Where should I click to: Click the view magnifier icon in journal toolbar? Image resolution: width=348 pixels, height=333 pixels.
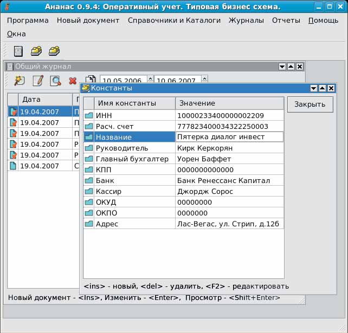(x=55, y=81)
